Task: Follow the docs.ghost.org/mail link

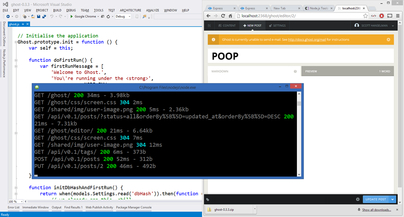Action: (x=307, y=40)
